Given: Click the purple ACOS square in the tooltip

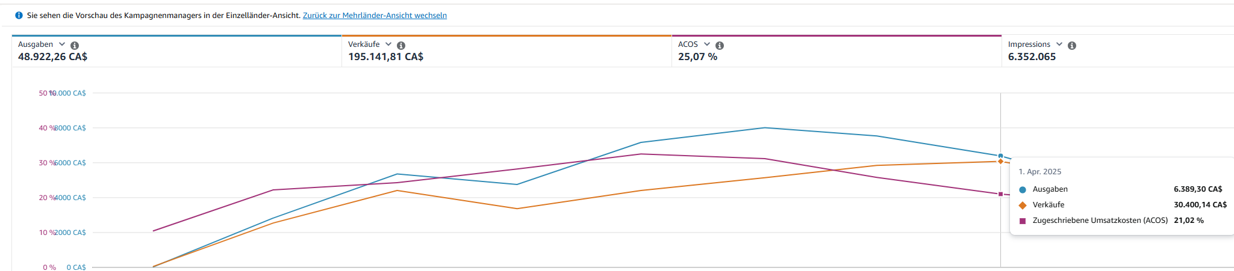Looking at the screenshot, I should 1023,221.
